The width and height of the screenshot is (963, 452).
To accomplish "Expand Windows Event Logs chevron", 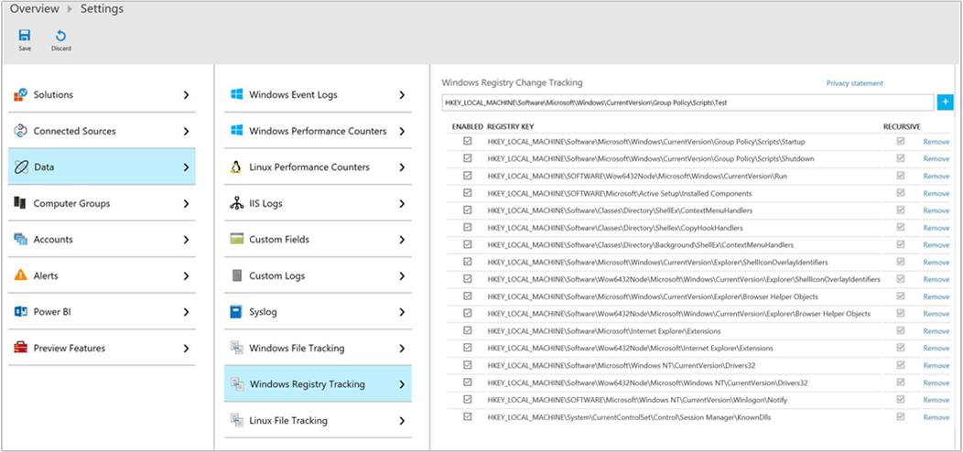I will 402,94.
